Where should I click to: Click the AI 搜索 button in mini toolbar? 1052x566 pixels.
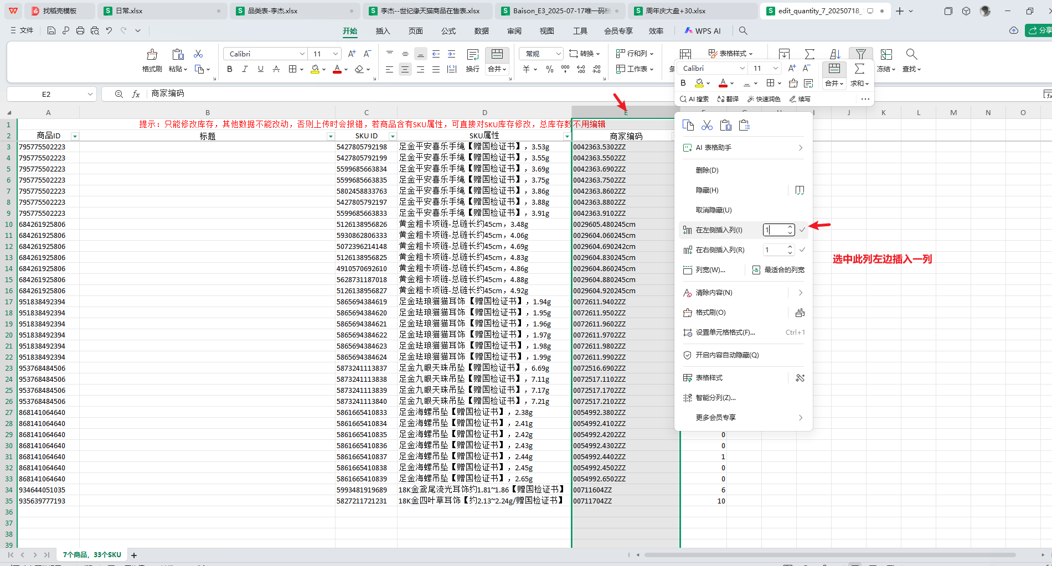(x=694, y=99)
